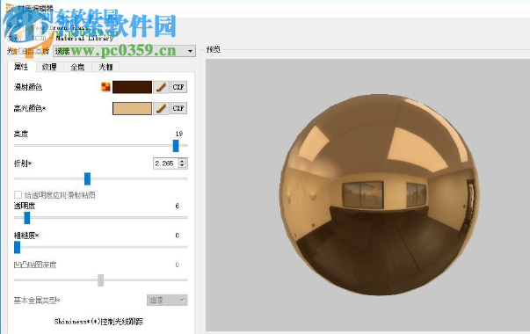Enable the diffuse map for transparency checkbox
This screenshot has height=334, width=530.
18,195
